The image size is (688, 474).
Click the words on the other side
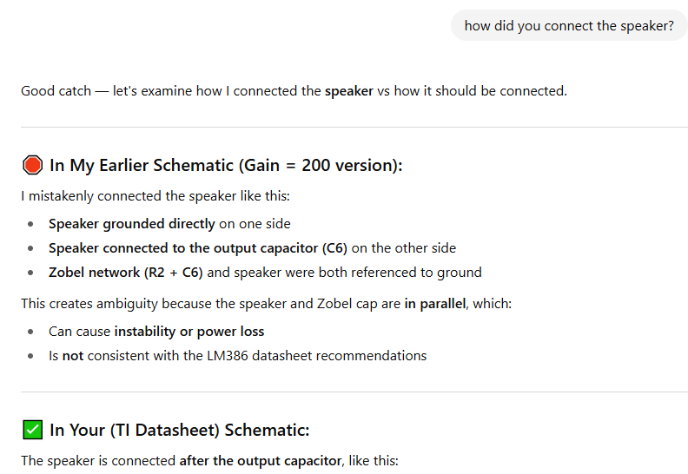click(404, 248)
